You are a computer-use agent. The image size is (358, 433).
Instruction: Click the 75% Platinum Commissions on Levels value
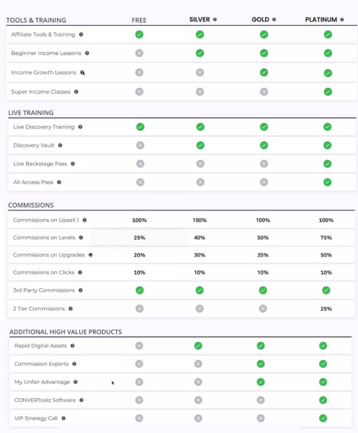tap(326, 237)
